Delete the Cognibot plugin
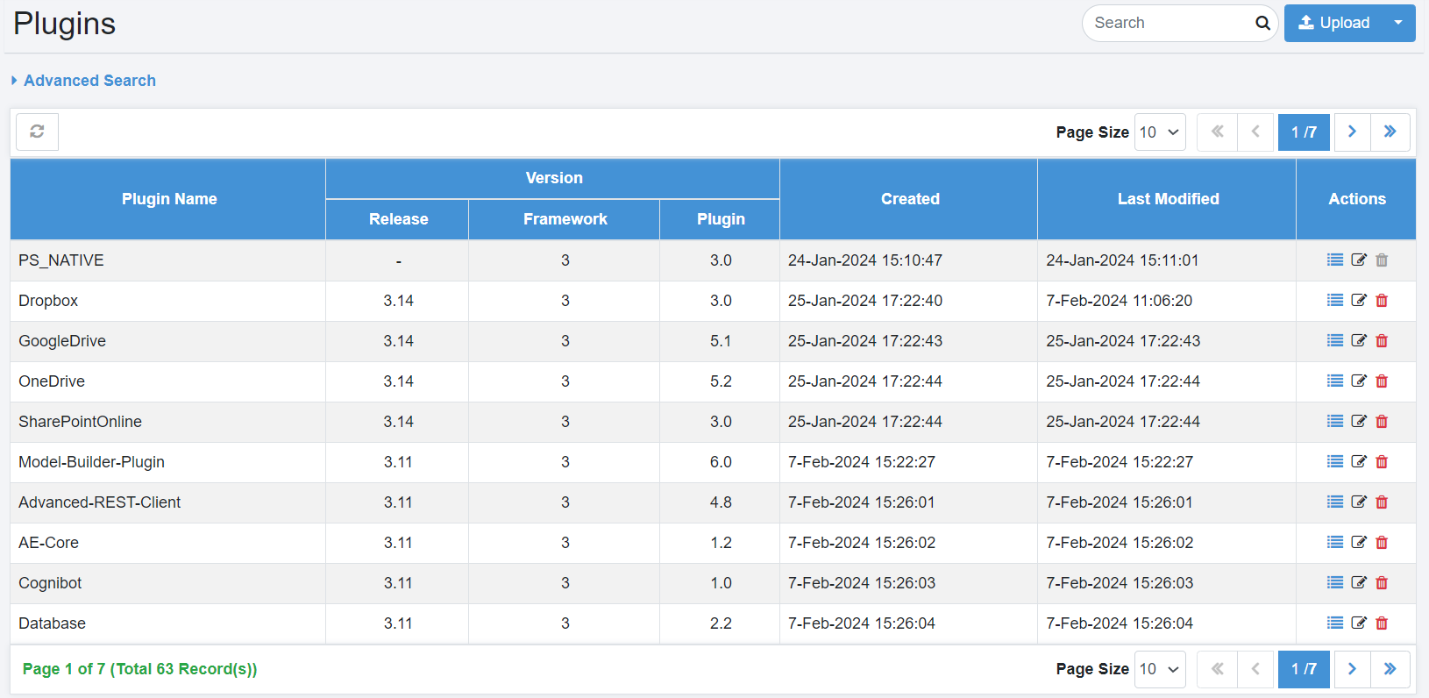The width and height of the screenshot is (1429, 698). pyautogui.click(x=1382, y=582)
